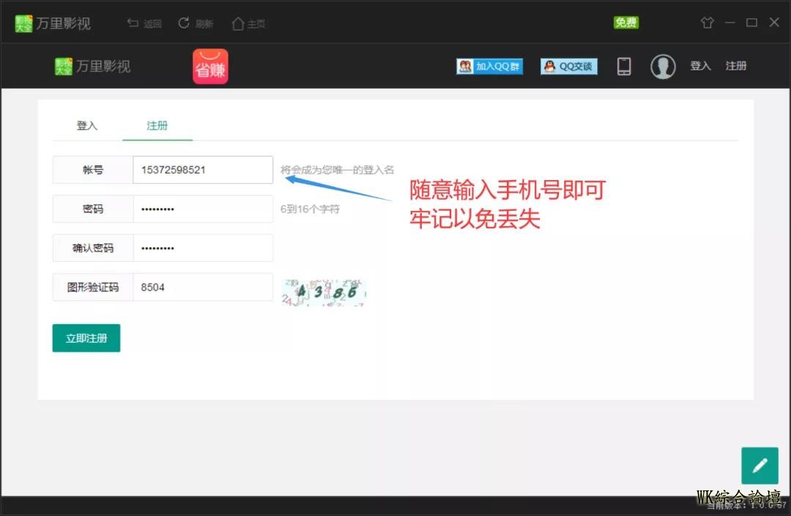Click the 图形验证码 captcha input field
Viewport: 791px width, 516px height.
click(202, 288)
